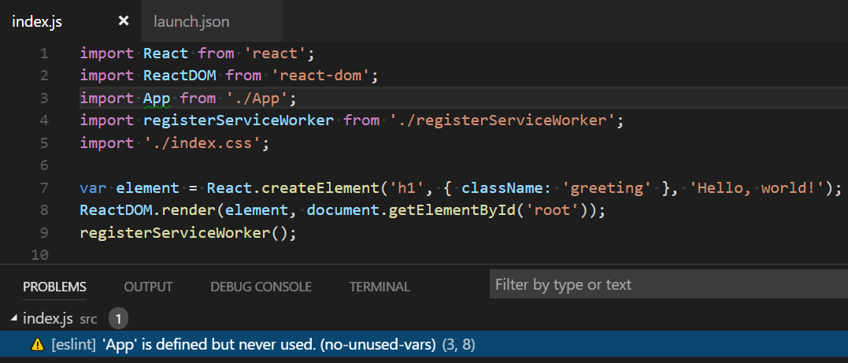Switch to the launch.json tab

(191, 21)
